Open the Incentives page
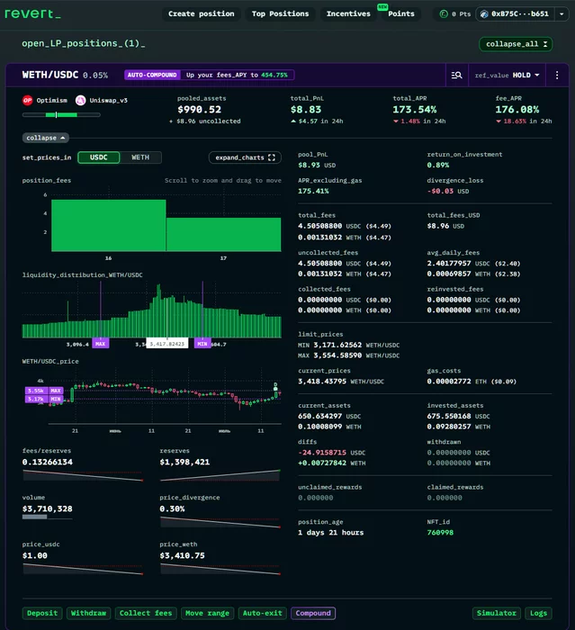This screenshot has height=630, width=575. tap(348, 14)
